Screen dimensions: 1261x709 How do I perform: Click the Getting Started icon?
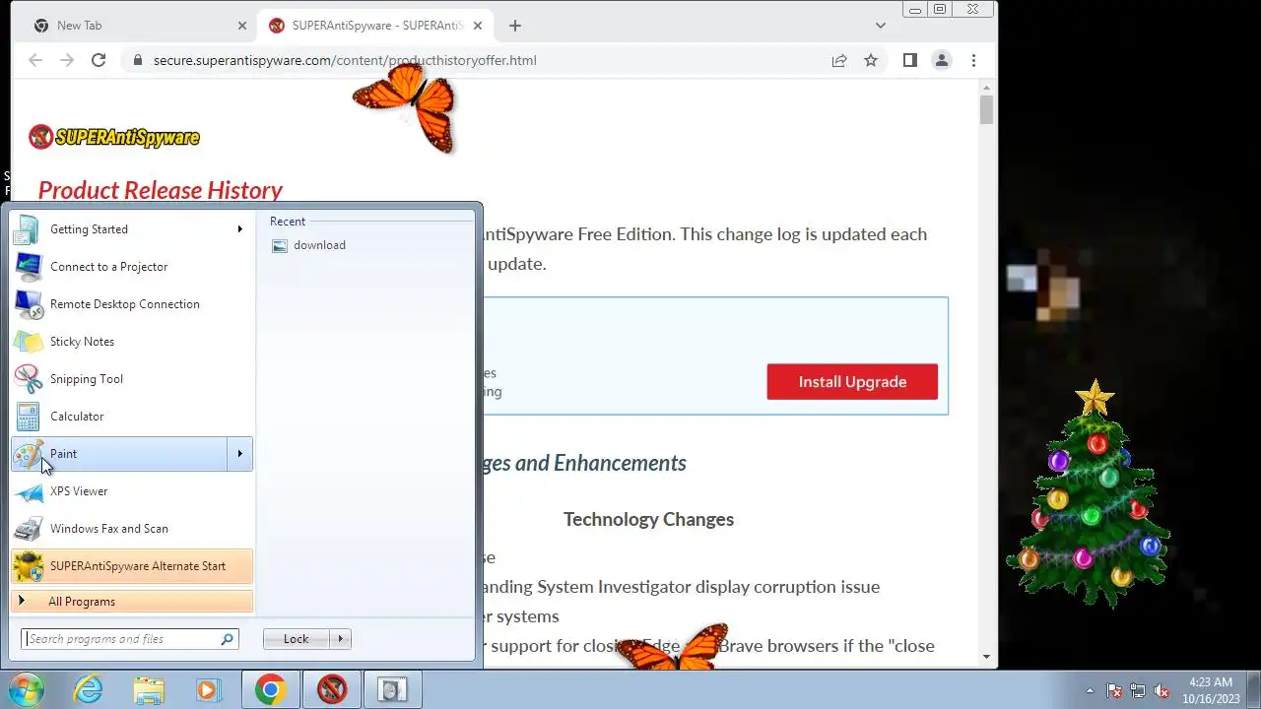[x=29, y=229]
